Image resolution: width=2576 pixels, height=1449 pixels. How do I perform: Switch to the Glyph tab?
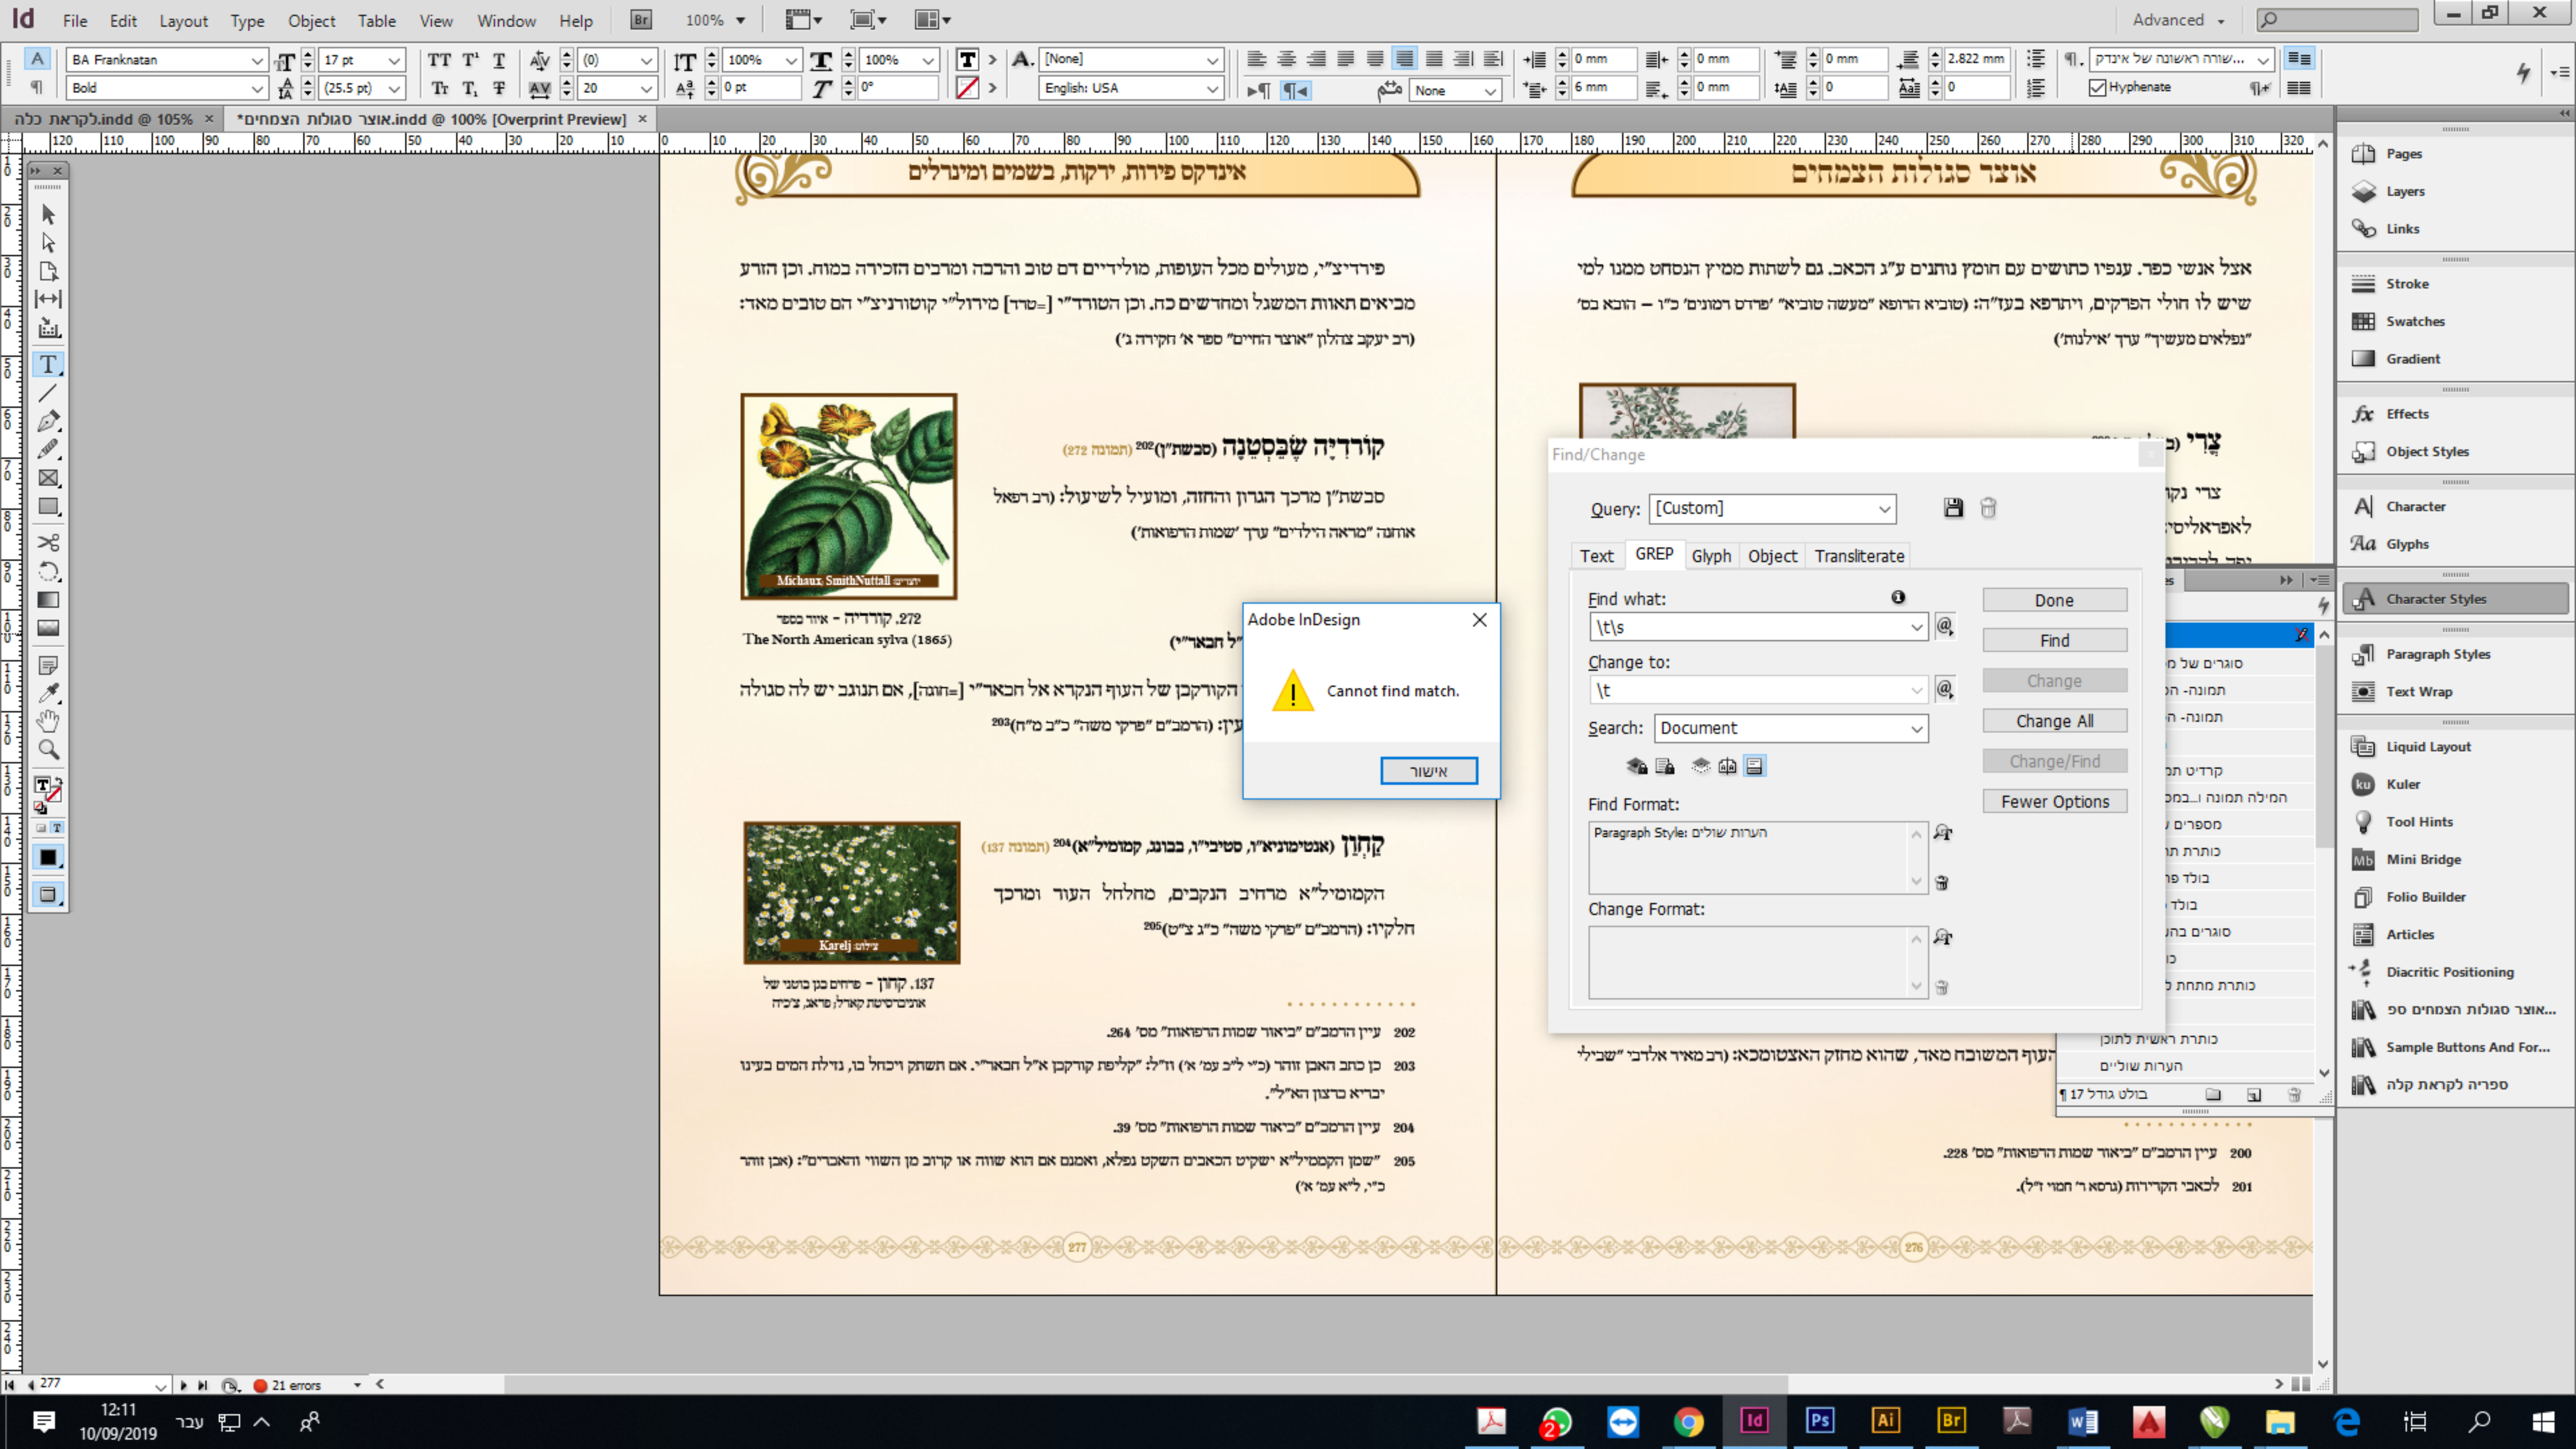[1711, 556]
